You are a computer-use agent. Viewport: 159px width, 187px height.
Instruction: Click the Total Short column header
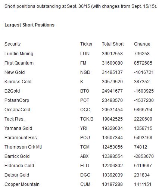pyautogui.click(x=113, y=44)
